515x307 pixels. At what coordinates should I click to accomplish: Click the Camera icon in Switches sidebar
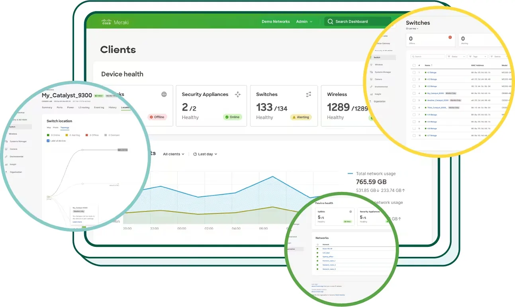click(x=371, y=79)
